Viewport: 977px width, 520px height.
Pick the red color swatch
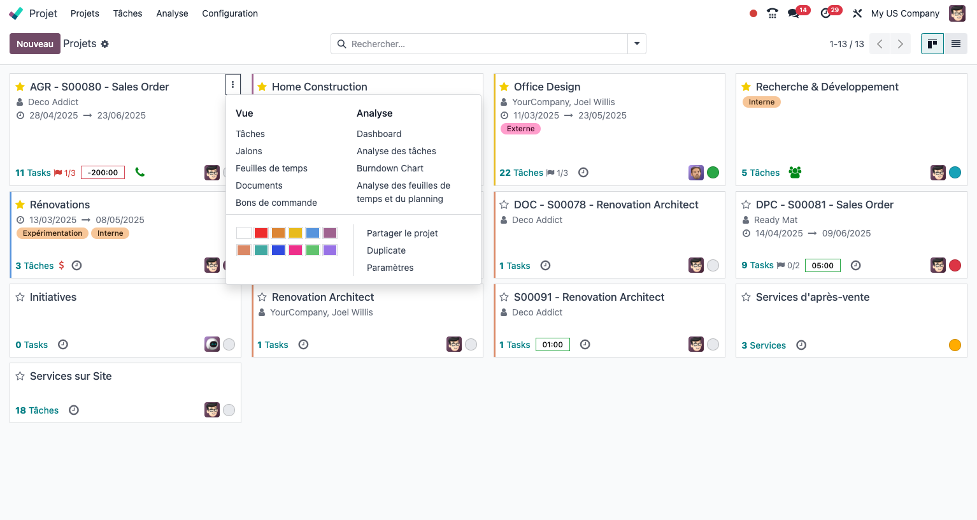261,233
